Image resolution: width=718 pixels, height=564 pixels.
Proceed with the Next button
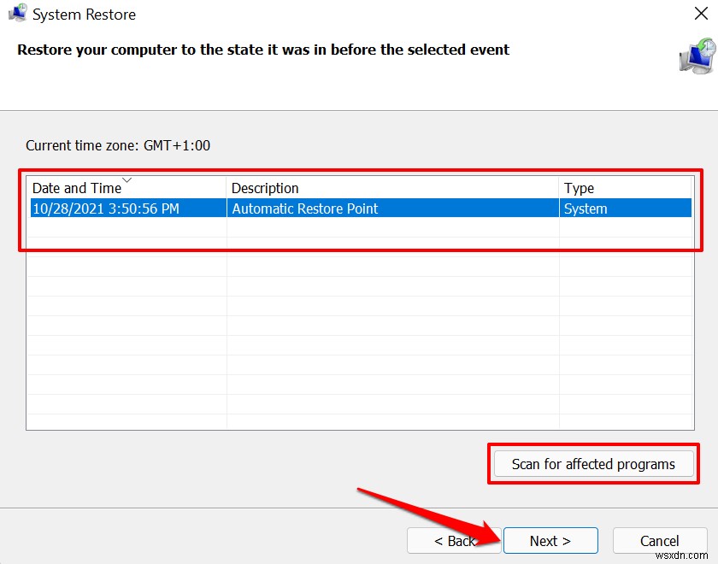point(550,541)
